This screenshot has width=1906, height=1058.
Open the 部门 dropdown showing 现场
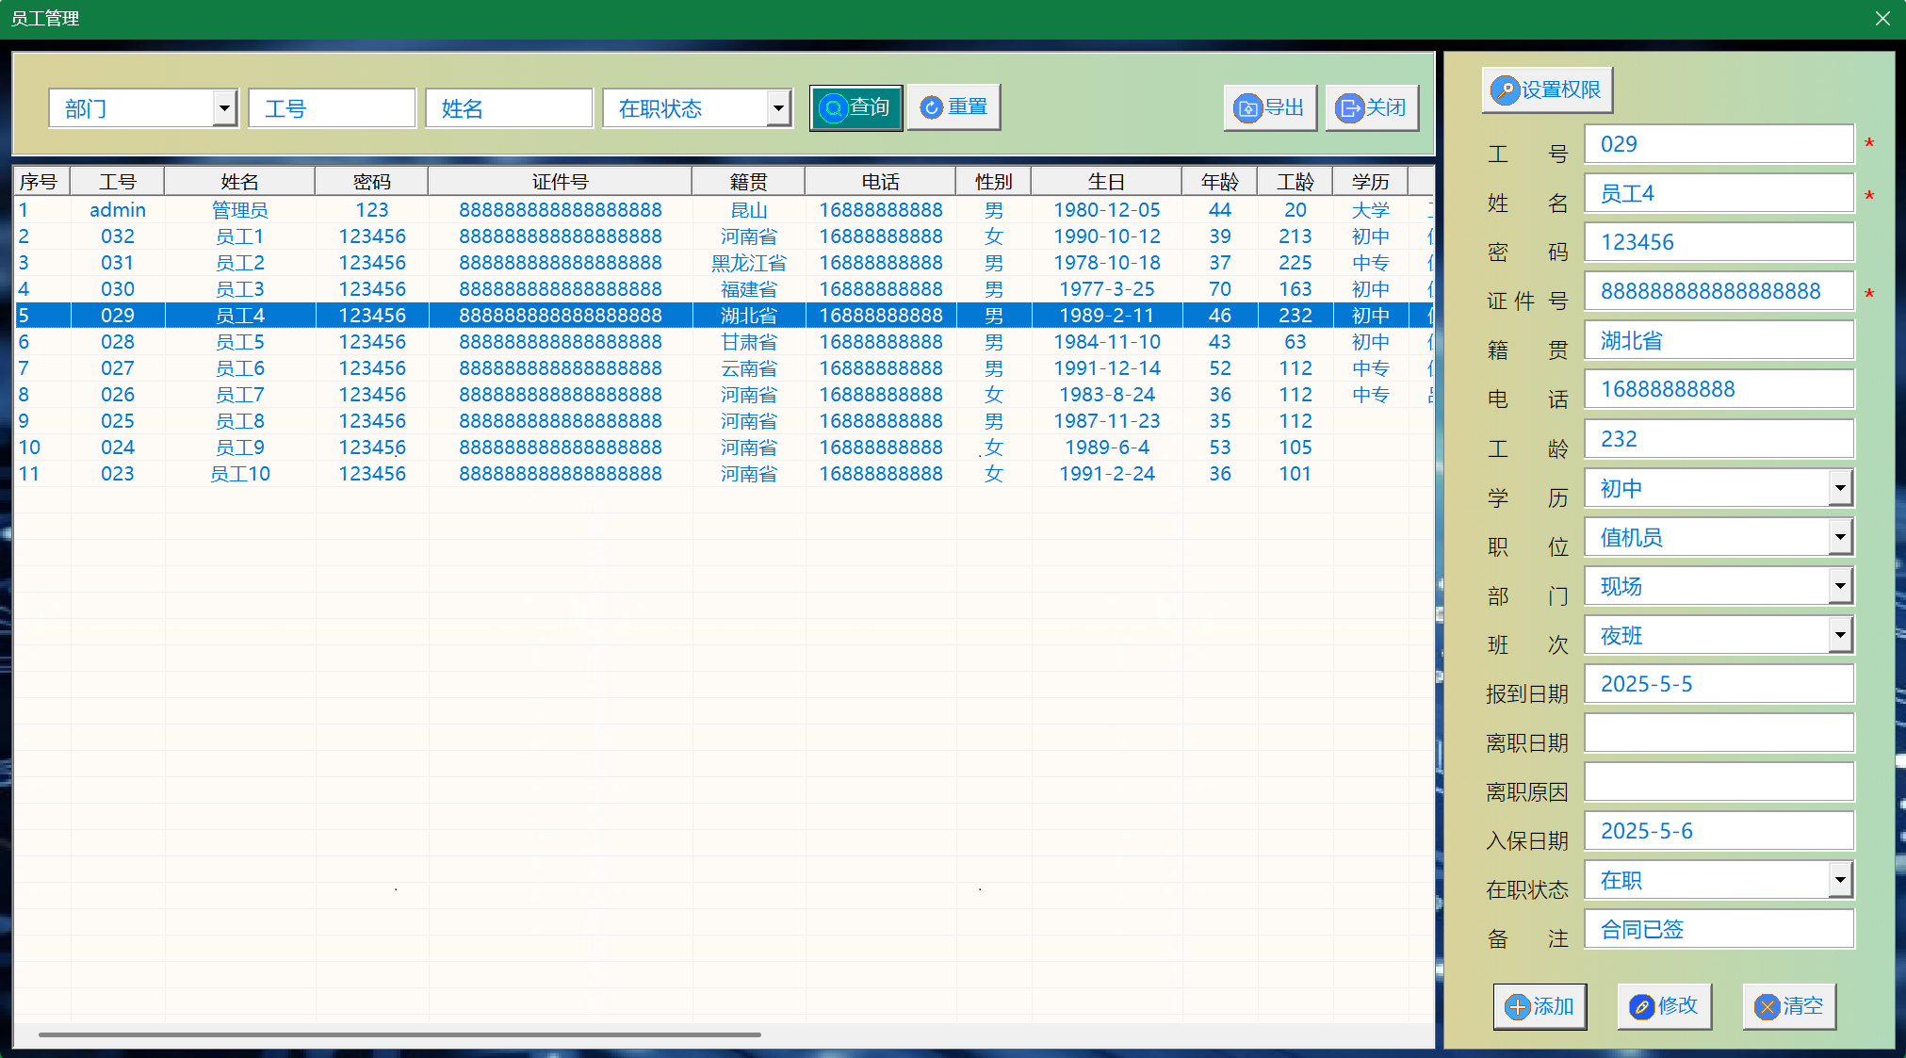click(x=1840, y=586)
